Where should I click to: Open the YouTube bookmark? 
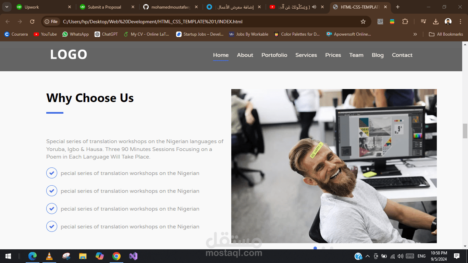pos(45,34)
